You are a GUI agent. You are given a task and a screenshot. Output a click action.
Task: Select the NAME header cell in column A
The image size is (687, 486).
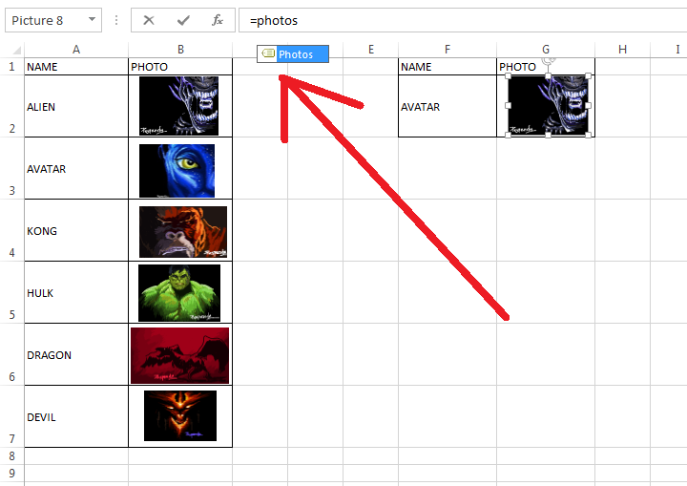pyautogui.click(x=76, y=67)
